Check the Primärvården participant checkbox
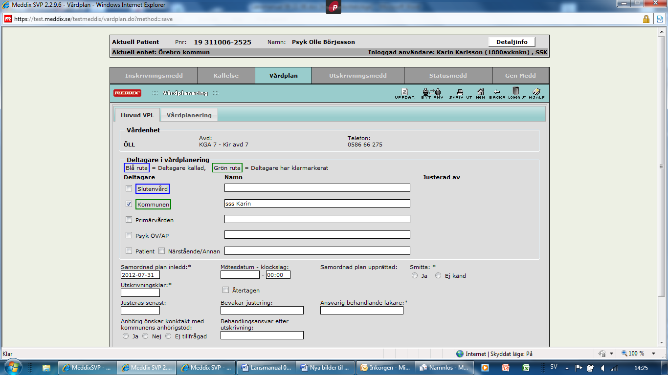This screenshot has height=375, width=668. [129, 219]
